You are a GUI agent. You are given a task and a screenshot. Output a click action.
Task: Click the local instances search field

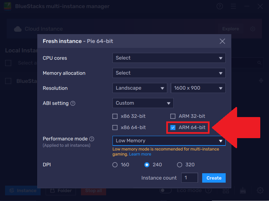tap(247, 63)
